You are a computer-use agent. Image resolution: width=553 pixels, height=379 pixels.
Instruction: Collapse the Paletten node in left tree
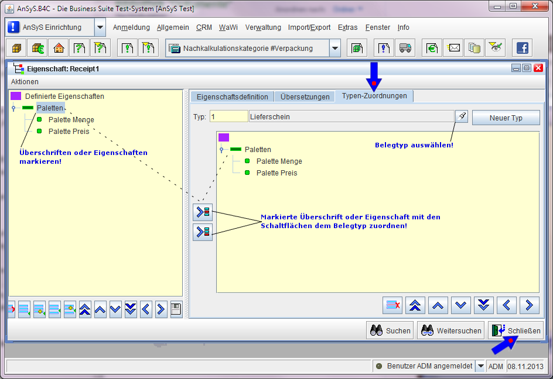pos(13,108)
